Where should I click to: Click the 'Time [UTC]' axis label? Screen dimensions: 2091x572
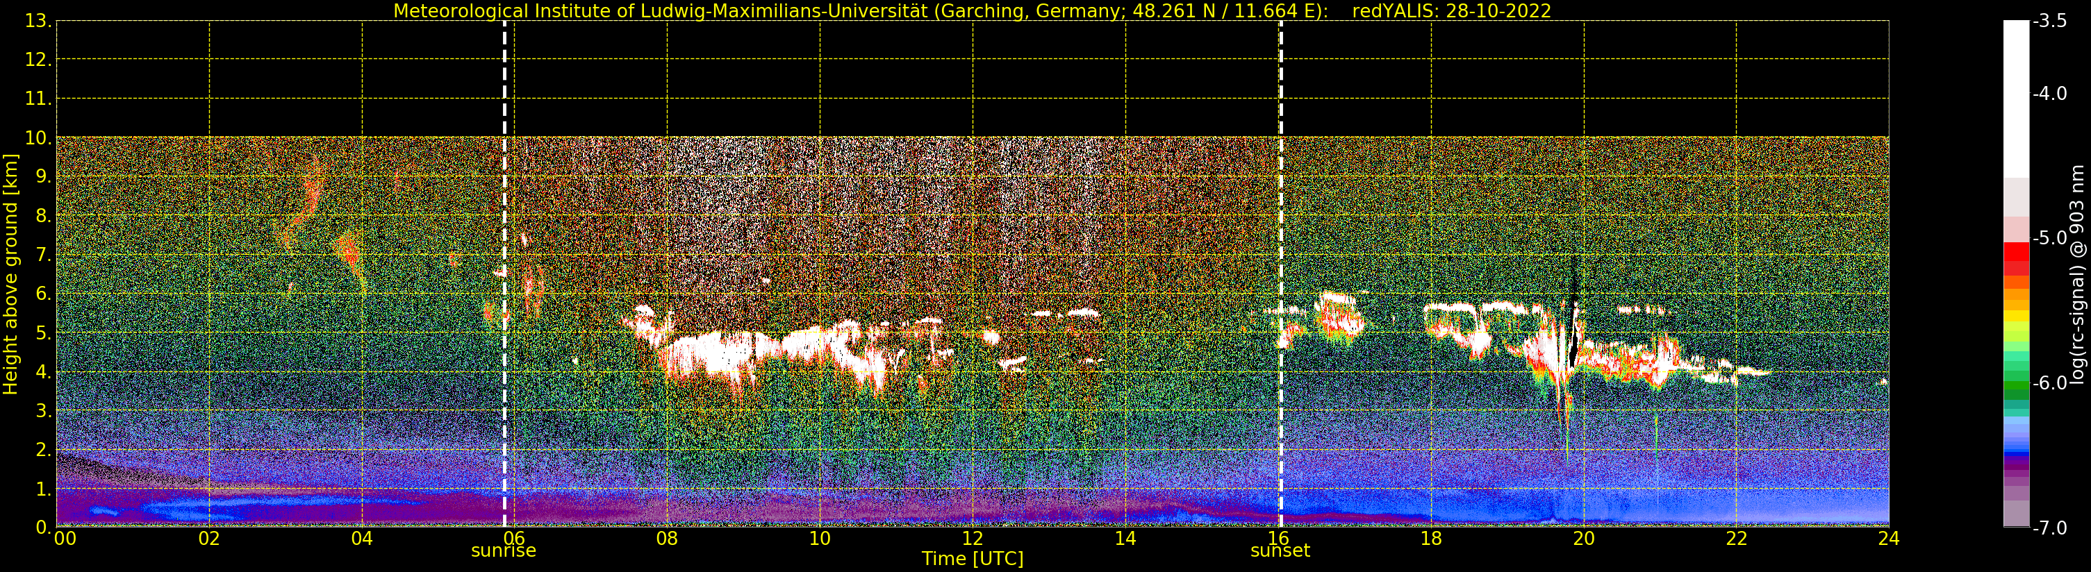coord(973,559)
